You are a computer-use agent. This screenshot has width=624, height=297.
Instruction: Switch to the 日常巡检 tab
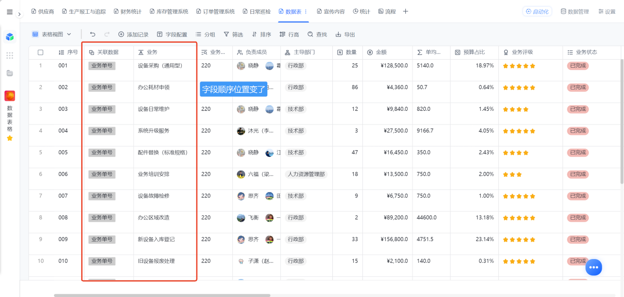click(x=257, y=11)
